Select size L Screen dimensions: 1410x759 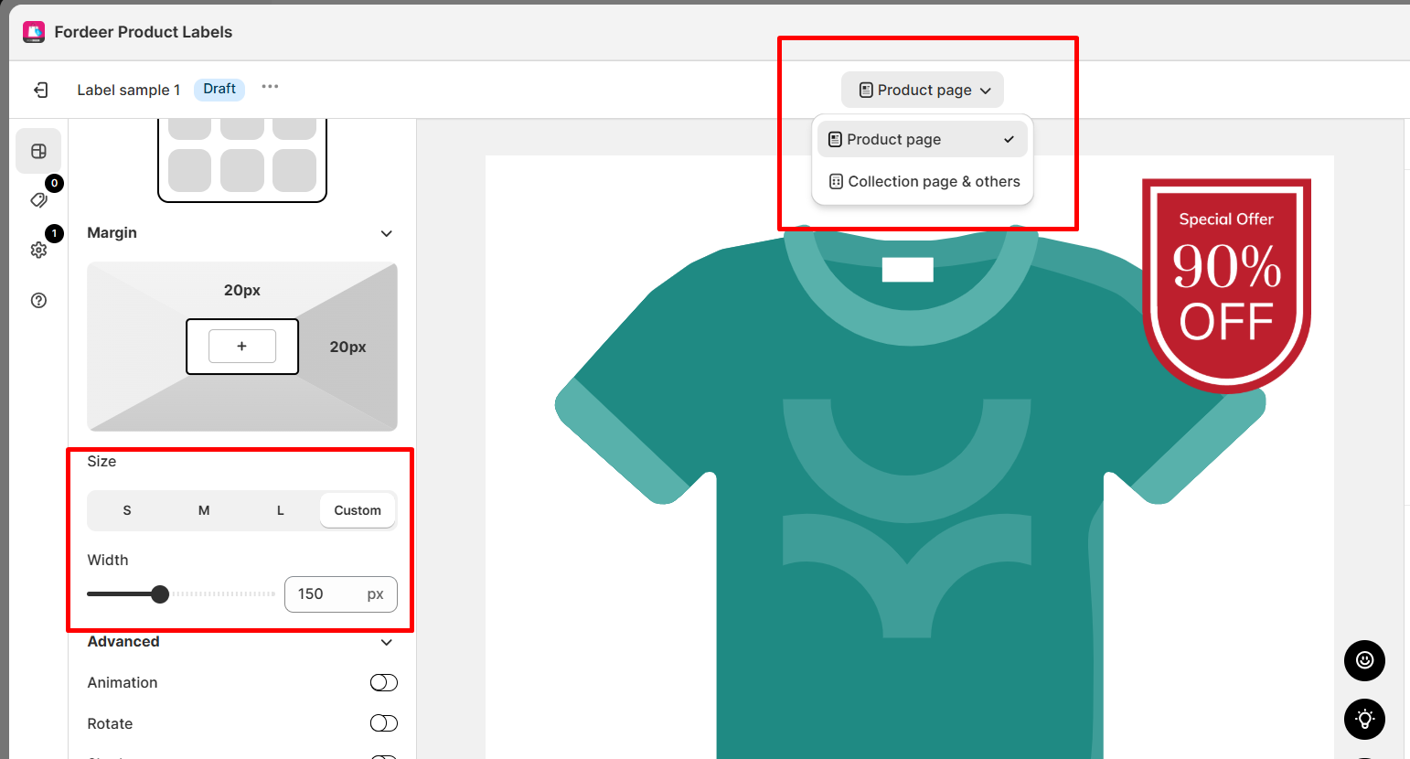click(x=281, y=510)
